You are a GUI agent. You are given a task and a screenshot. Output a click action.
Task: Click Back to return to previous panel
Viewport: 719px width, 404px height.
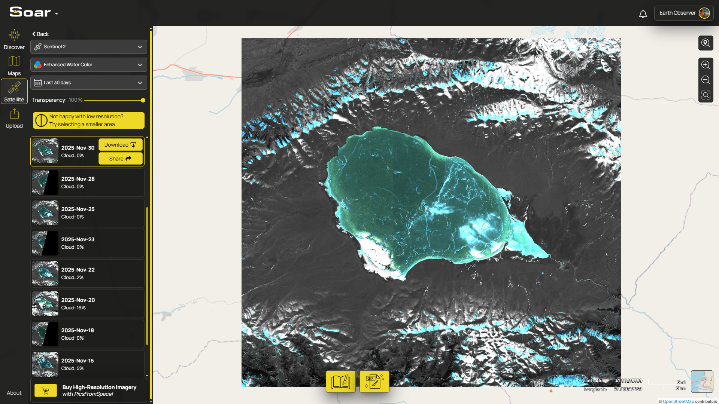40,34
